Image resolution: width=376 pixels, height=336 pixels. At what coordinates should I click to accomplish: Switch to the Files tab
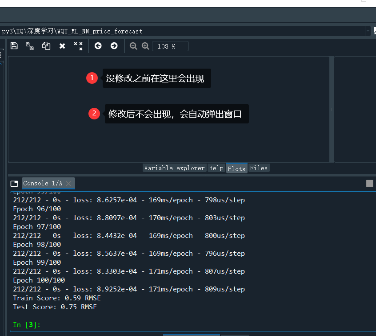(x=259, y=168)
